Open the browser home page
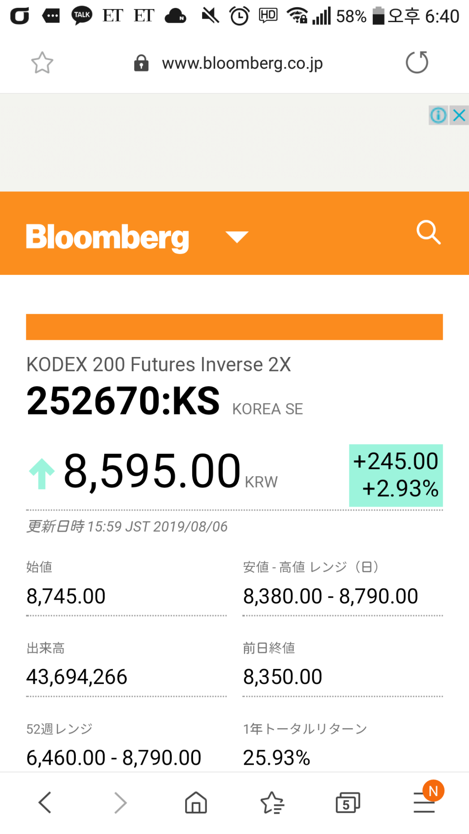469x834 pixels. click(196, 802)
